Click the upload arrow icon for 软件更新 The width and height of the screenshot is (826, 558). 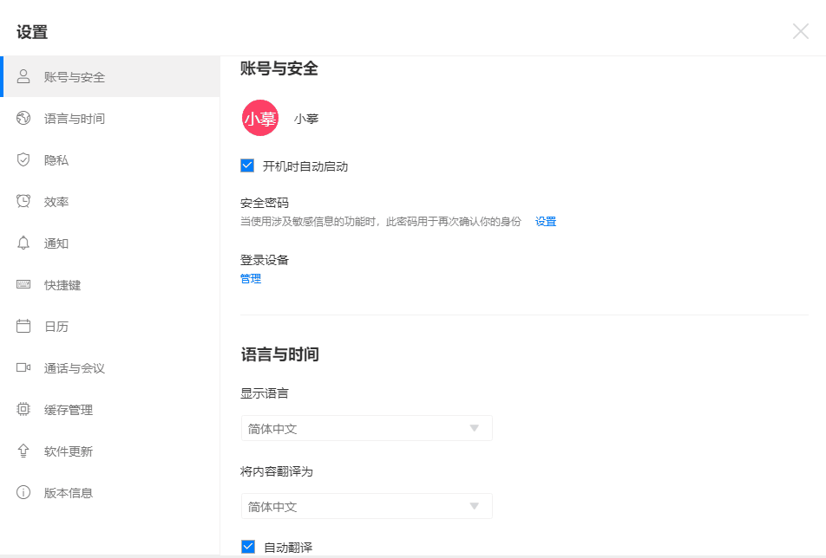23,451
